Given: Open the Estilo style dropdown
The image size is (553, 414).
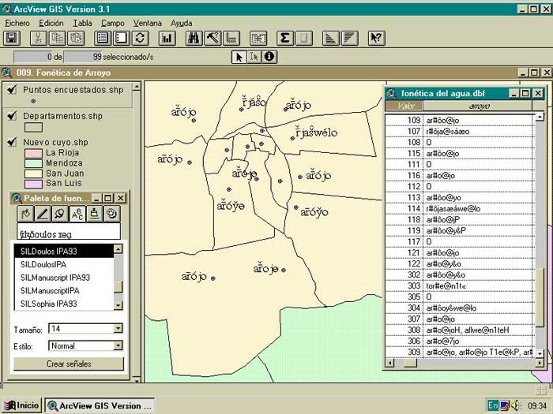Looking at the screenshot, I should 118,346.
